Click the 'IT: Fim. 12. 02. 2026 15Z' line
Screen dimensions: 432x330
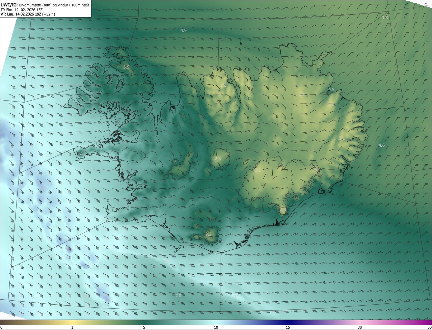pos(22,9)
